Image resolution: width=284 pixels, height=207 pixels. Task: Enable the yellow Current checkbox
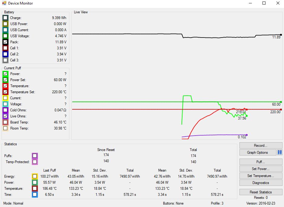tap(5, 98)
